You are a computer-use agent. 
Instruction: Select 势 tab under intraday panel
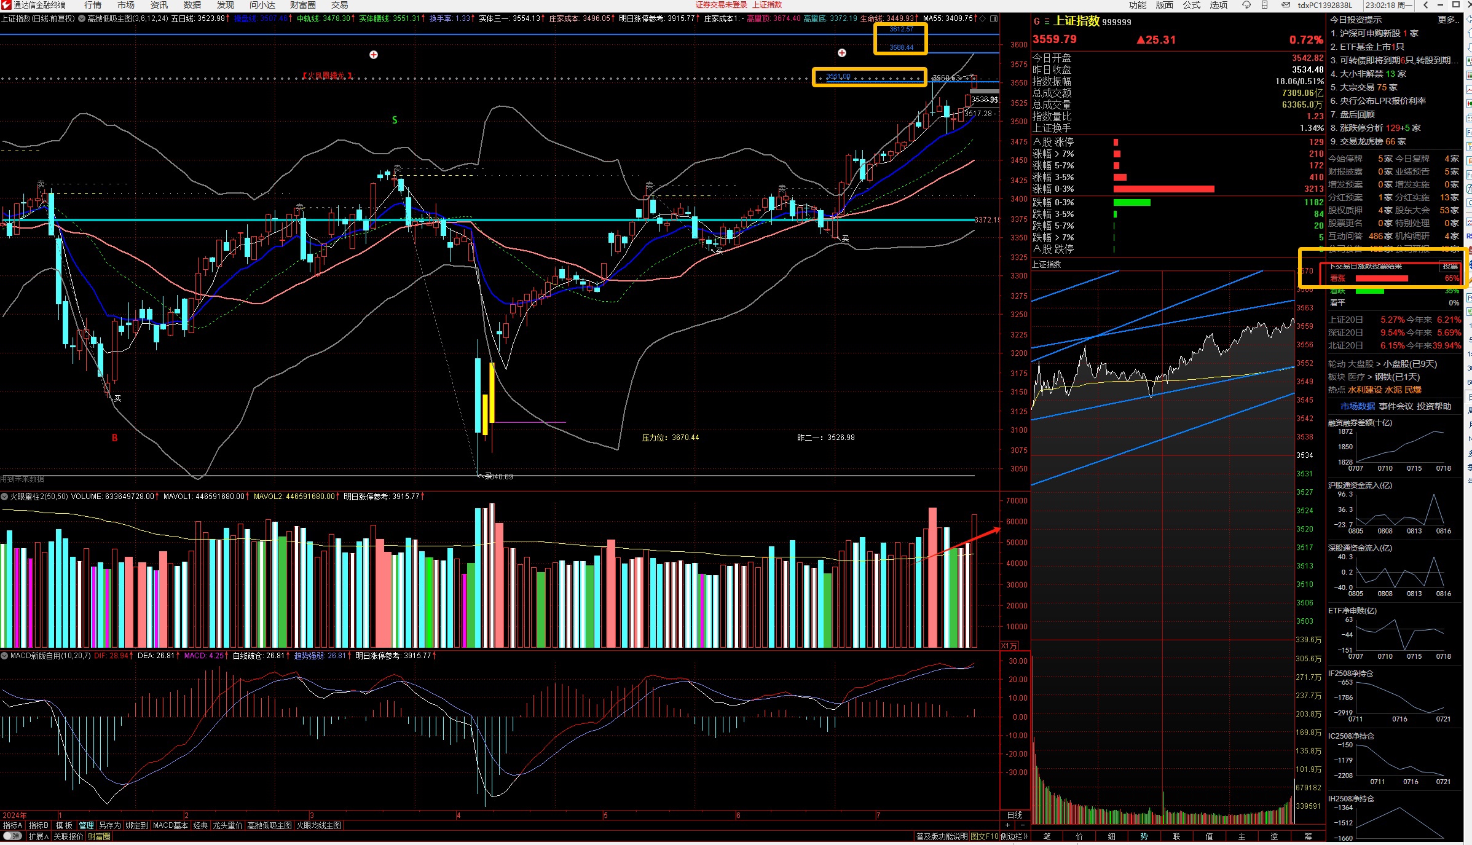1144,836
